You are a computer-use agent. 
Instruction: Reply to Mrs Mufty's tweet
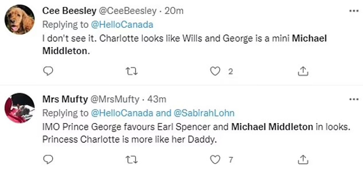coord(49,160)
